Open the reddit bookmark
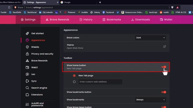The width and height of the screenshot is (193, 108). [164, 12]
